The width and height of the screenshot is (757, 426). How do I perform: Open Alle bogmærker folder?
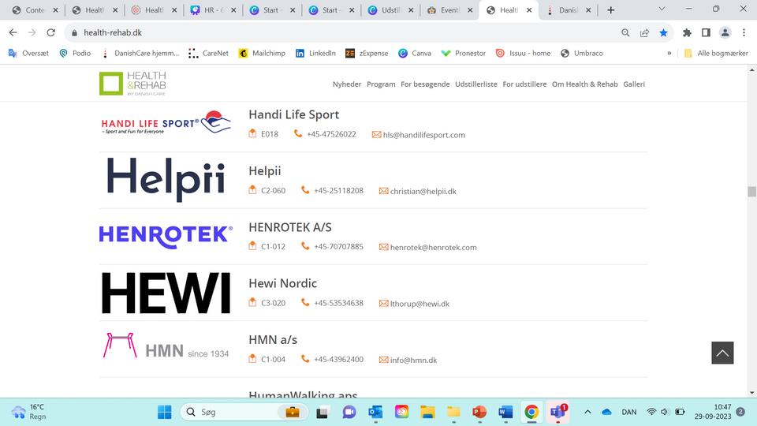point(716,53)
